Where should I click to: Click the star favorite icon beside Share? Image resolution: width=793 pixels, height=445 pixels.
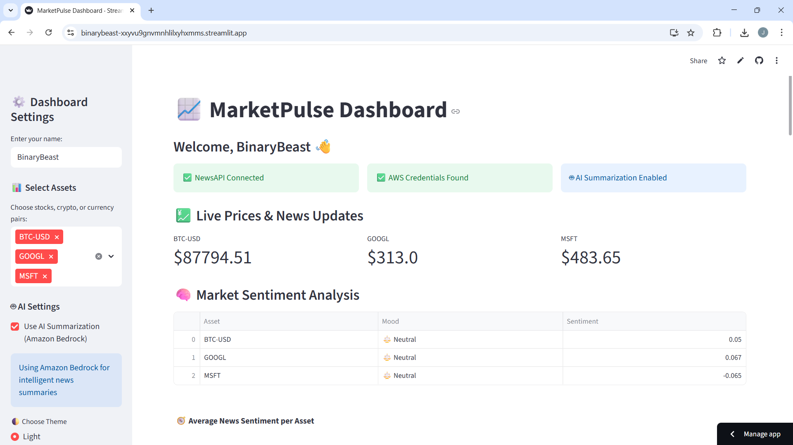coord(722,60)
